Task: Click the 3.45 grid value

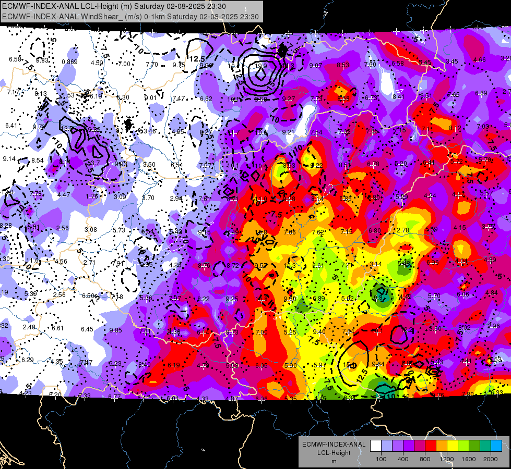Action: [452, 61]
